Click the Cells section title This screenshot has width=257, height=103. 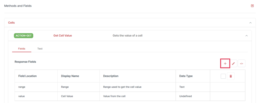click(12, 23)
